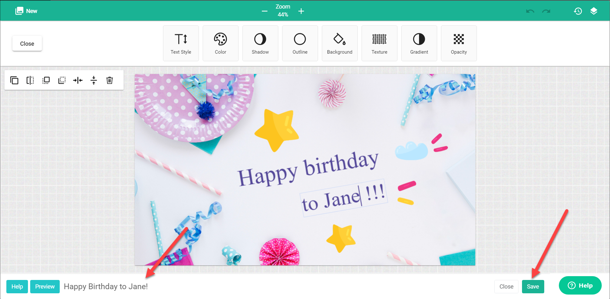Open the history clock icon
610x299 pixels.
pyautogui.click(x=578, y=11)
